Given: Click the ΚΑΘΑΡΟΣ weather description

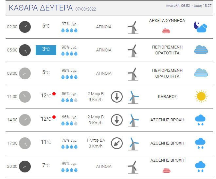Looking at the screenshot, I should click(167, 97).
